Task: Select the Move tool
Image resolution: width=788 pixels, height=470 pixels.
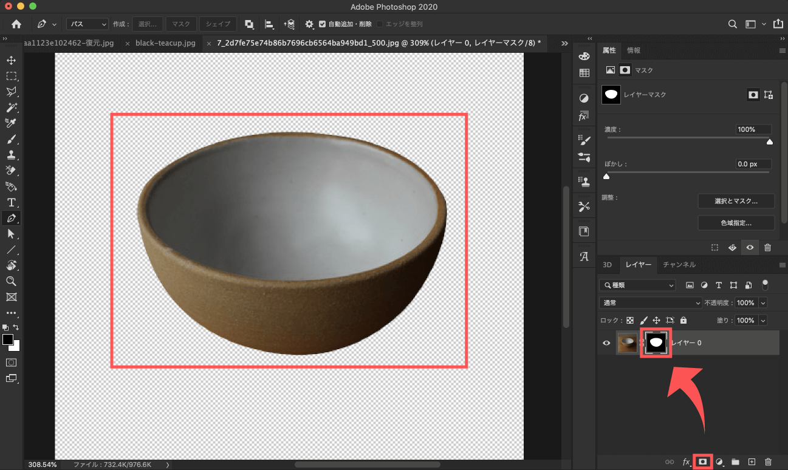Action: point(12,61)
